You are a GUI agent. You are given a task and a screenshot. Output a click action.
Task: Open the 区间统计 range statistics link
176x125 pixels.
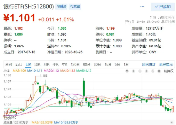tap(149, 65)
